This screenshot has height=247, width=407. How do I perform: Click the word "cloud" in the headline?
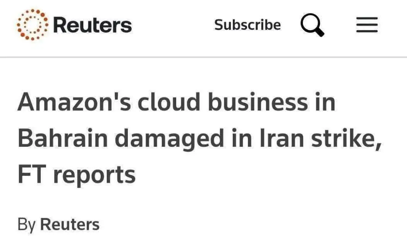[x=166, y=103]
